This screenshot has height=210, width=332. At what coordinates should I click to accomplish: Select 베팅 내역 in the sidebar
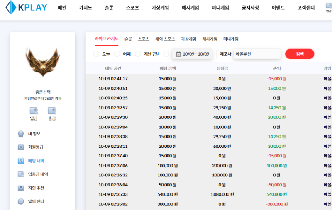coord(35,161)
